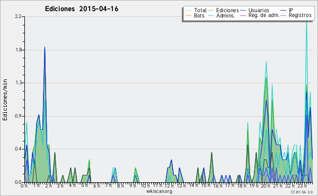The height and width of the screenshot is (196, 318).
Task: Click the "18 h" x-axis label
Action: 241,186
